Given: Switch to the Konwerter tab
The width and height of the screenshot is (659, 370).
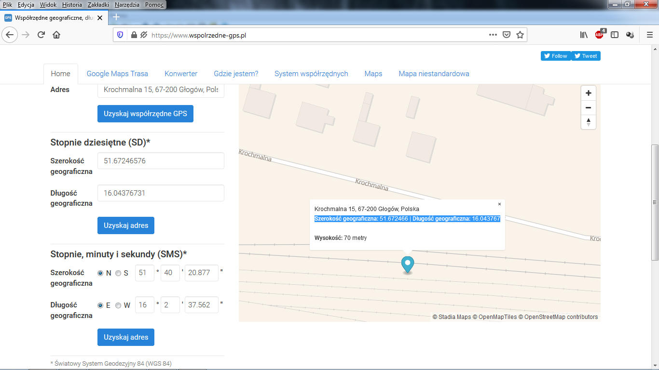Looking at the screenshot, I should [x=181, y=74].
